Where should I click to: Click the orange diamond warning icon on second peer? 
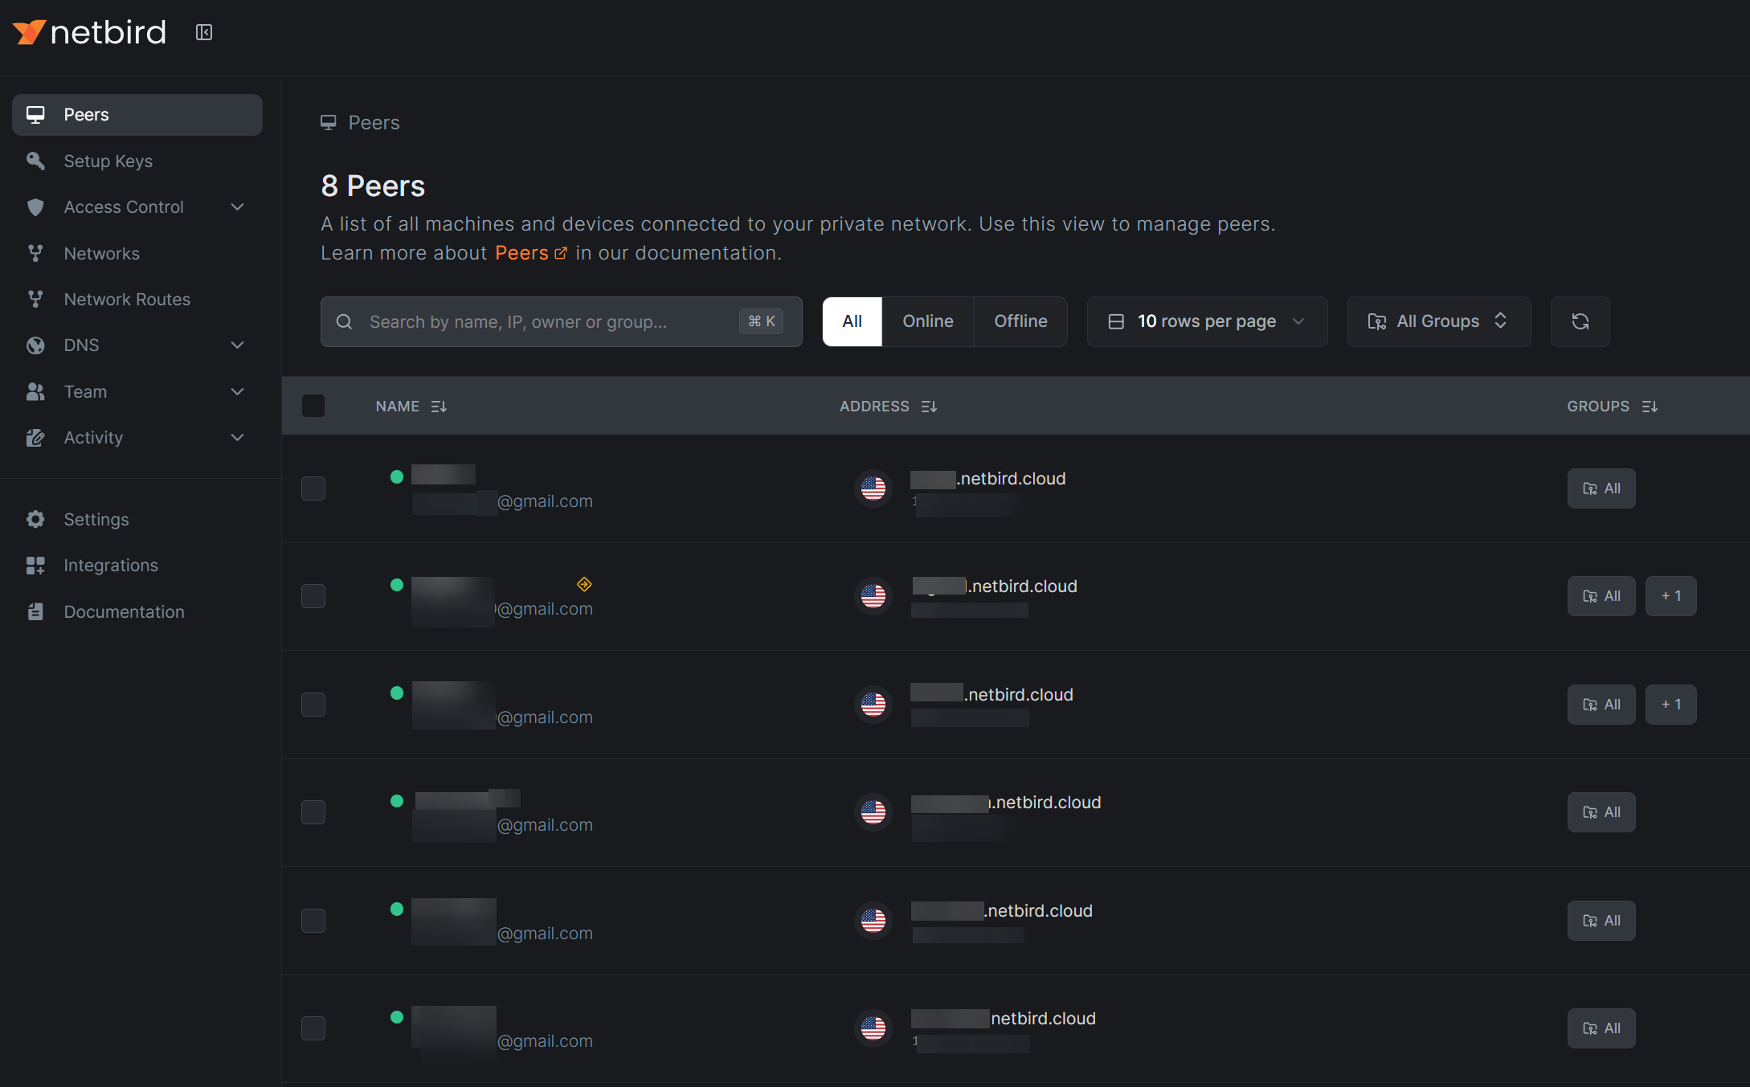coord(584,584)
